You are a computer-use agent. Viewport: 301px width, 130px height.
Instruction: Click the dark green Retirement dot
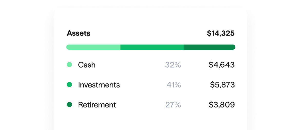click(x=69, y=105)
